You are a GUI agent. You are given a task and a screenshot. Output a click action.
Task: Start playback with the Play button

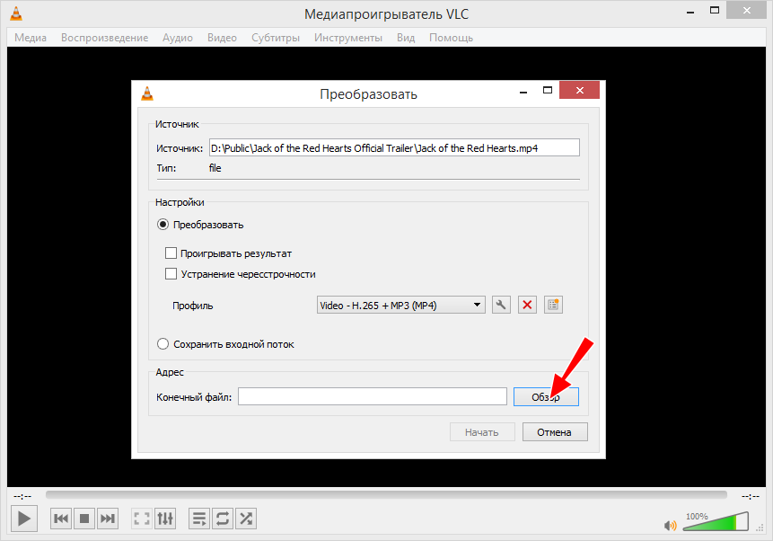coord(24,519)
